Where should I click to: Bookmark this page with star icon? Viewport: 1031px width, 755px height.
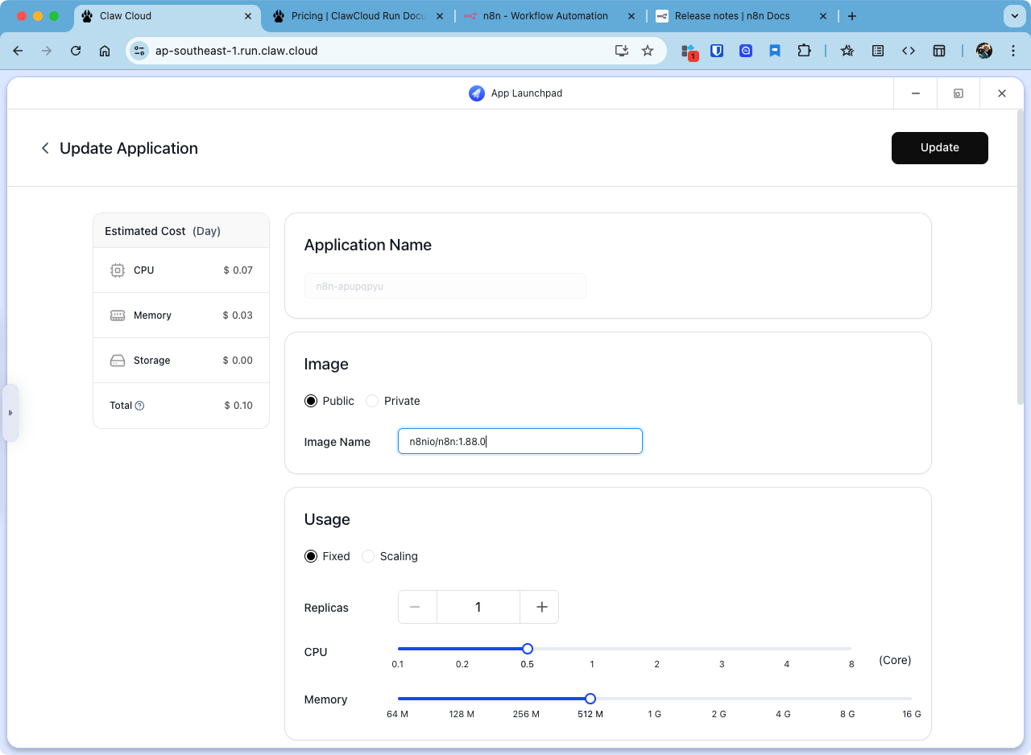[x=648, y=51]
